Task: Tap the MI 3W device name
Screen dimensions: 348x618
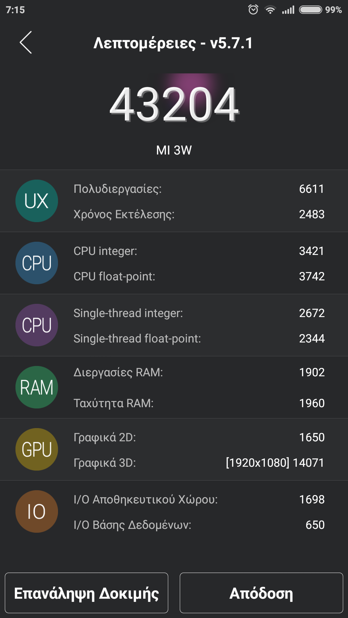Action: 174,150
